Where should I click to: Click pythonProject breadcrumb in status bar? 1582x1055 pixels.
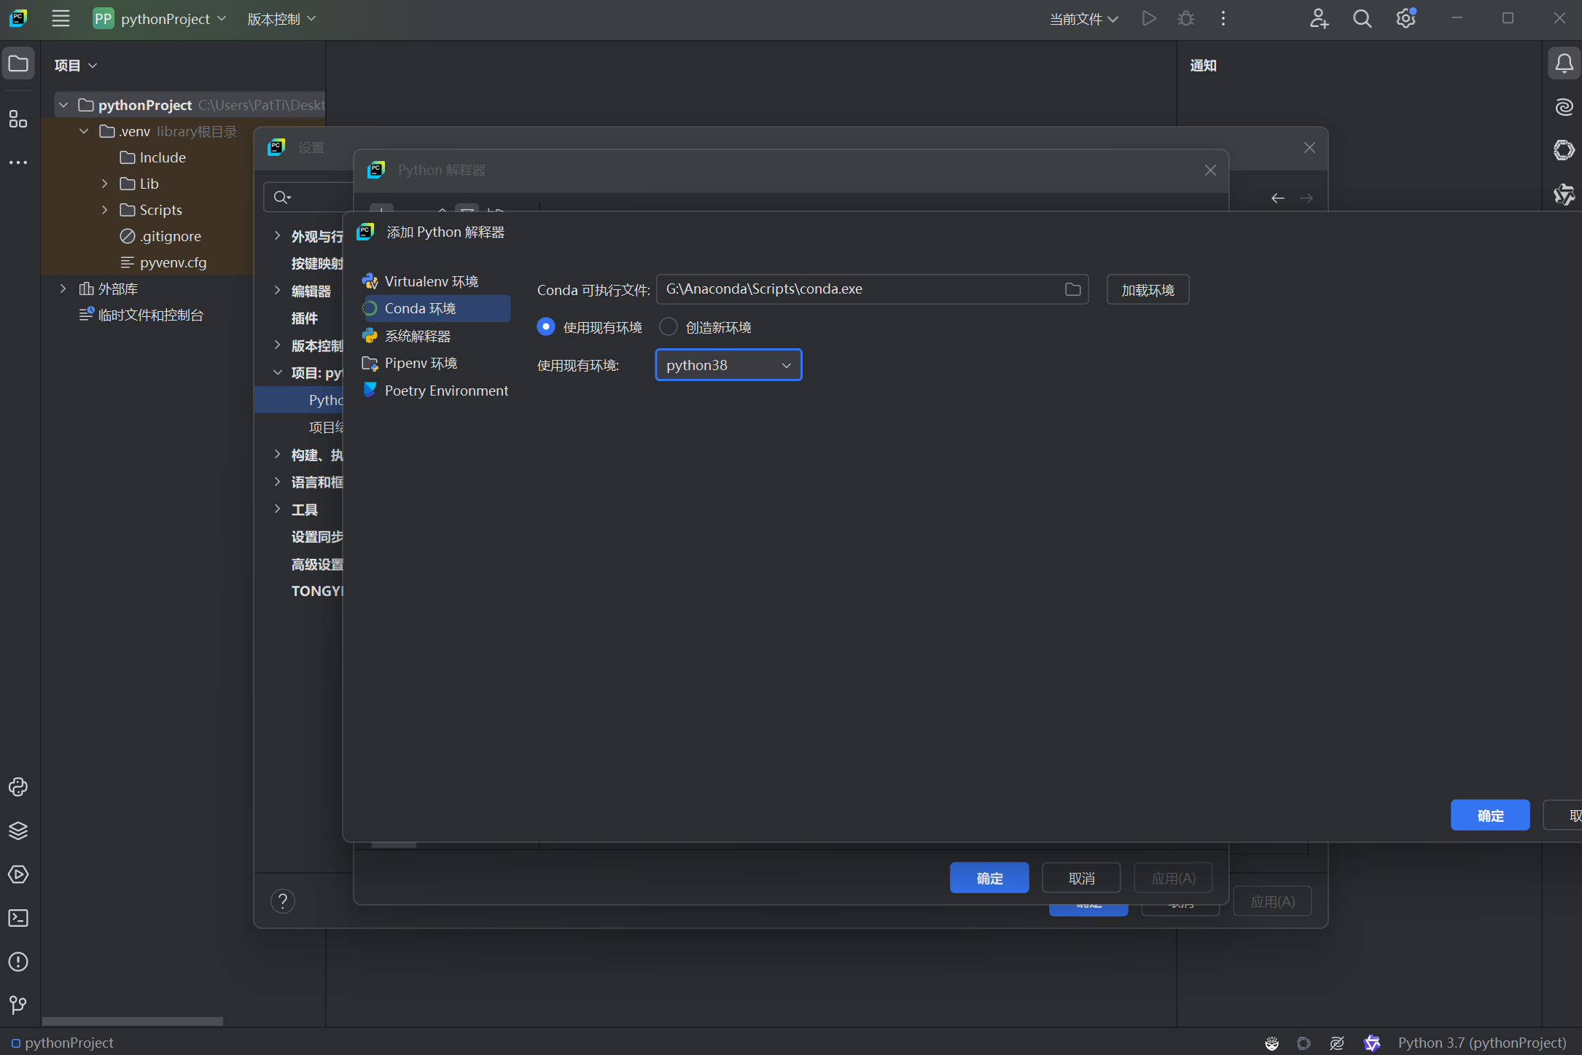63,1043
